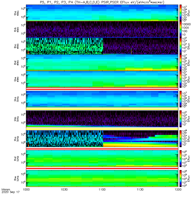
Task: Select the "the elec" y-axis label
Action: click(x=17, y=79)
